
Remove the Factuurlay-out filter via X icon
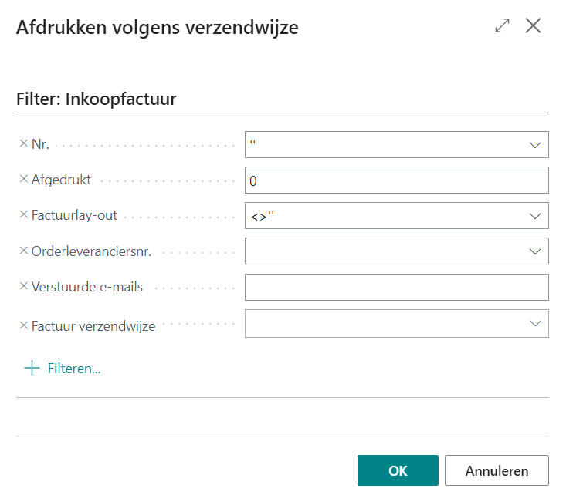pos(23,215)
